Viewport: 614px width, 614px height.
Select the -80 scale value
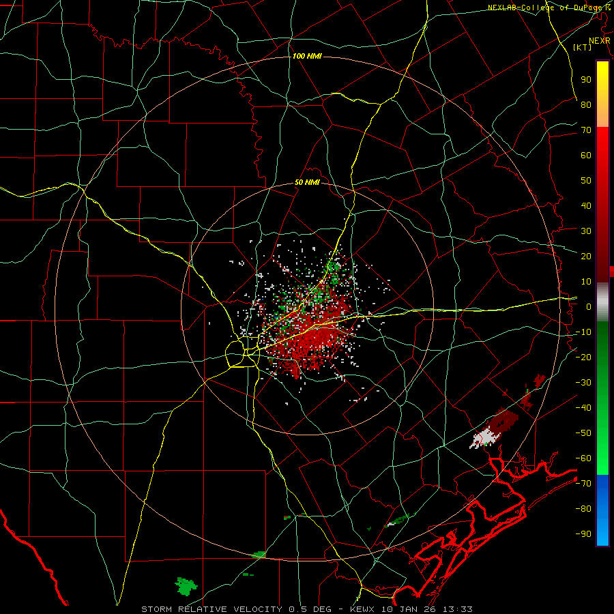(x=583, y=509)
